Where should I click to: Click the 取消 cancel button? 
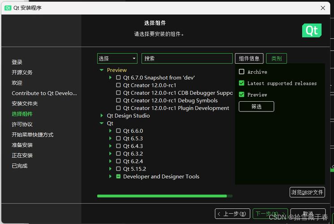308,214
